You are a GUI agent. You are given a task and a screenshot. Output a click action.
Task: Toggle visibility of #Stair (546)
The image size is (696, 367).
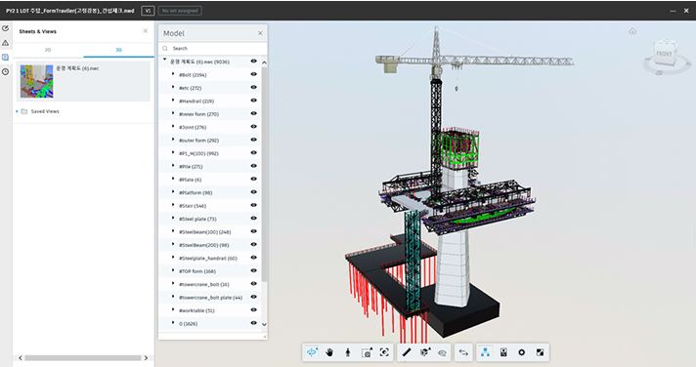click(254, 205)
